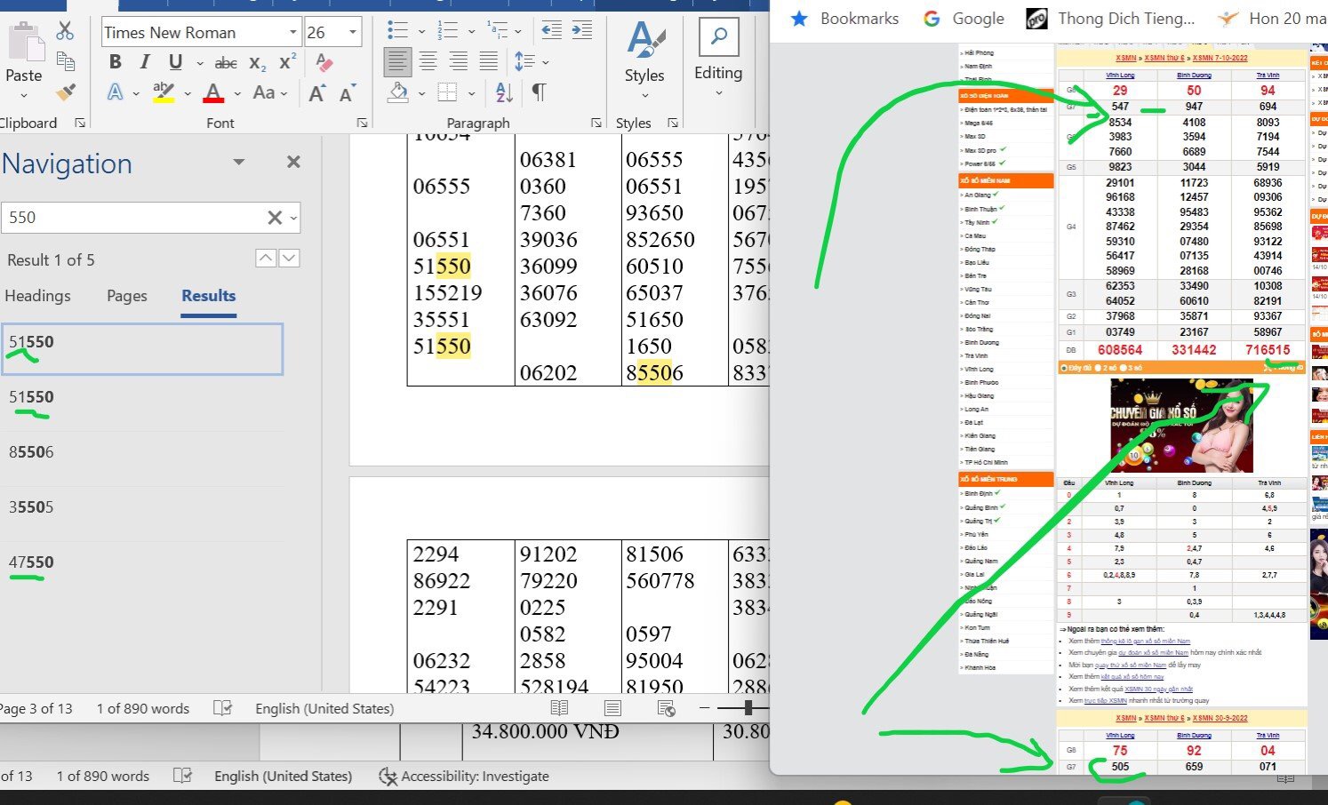
Task: Click the text highlight color button
Action: [164, 92]
